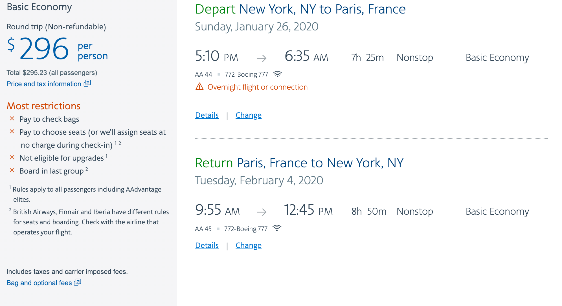The width and height of the screenshot is (562, 306).
Task: Open the Price and tax information link
Action: [44, 84]
